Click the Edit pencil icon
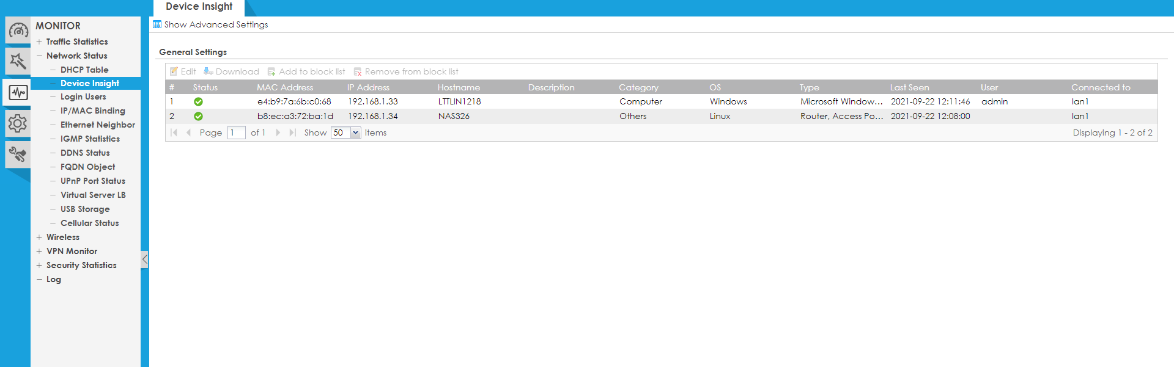This screenshot has height=367, width=1174. (174, 71)
